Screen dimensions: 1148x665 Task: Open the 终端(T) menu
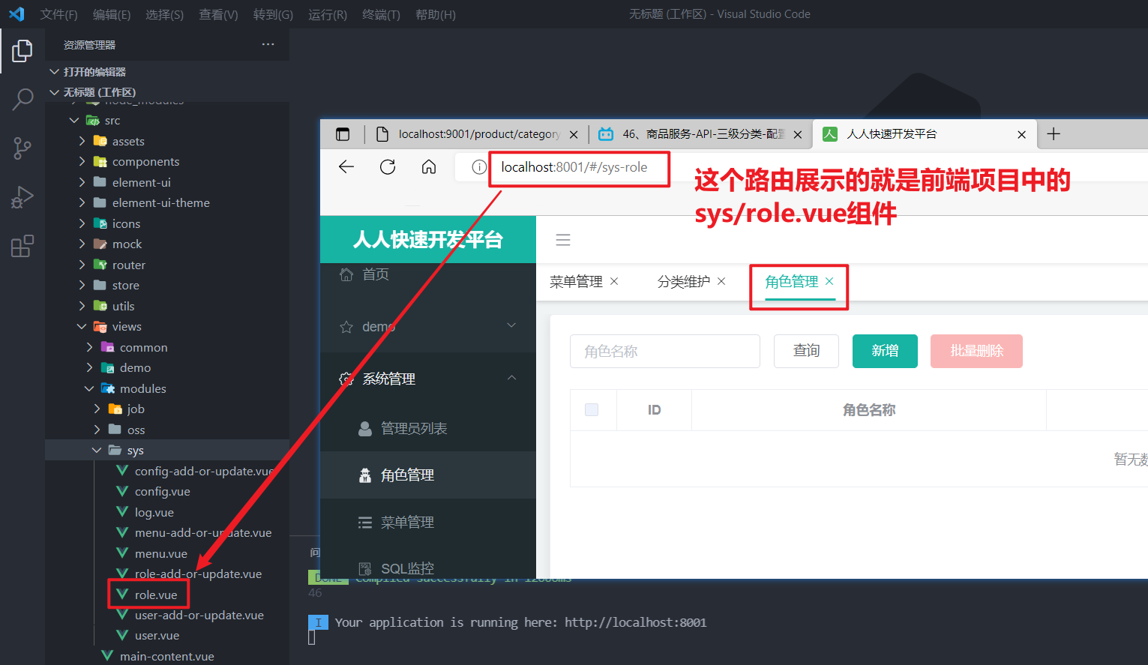(x=381, y=15)
